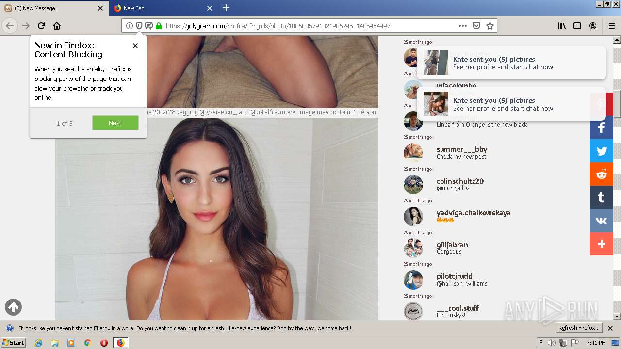Image resolution: width=621 pixels, height=349 pixels.
Task: Click the '@nico.gall02' mention
Action: point(453,188)
